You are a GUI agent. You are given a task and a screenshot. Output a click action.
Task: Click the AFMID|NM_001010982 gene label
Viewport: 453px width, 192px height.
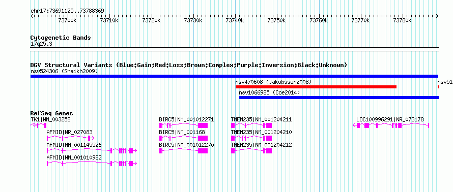(74, 157)
